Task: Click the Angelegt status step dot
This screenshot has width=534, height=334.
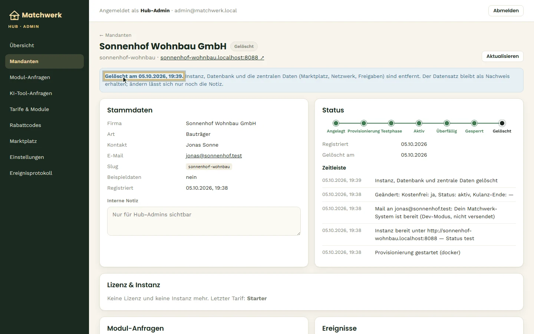Action: click(x=336, y=123)
